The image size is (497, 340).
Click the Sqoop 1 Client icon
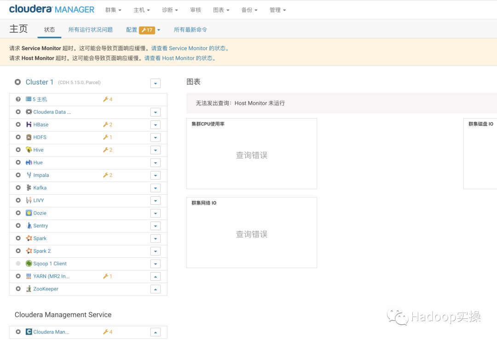pyautogui.click(x=29, y=263)
